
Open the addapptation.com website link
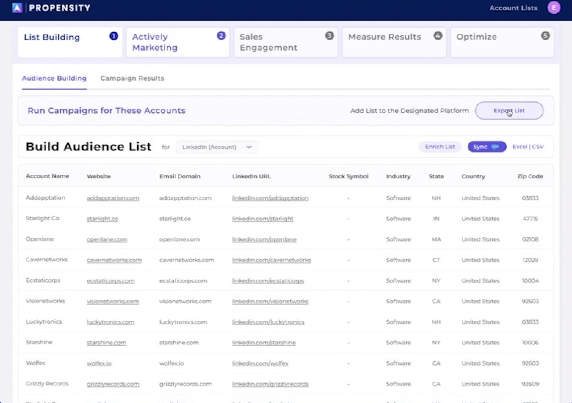click(x=113, y=198)
